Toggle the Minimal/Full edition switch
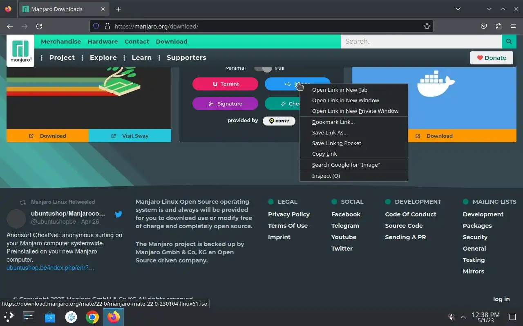This screenshot has height=326, width=523. pyautogui.click(x=263, y=68)
